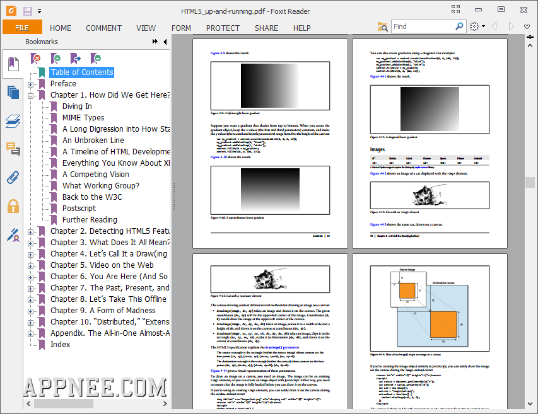The image size is (538, 414).
Task: Expand the Chapter 6 bookmark node
Action: pyautogui.click(x=30, y=277)
